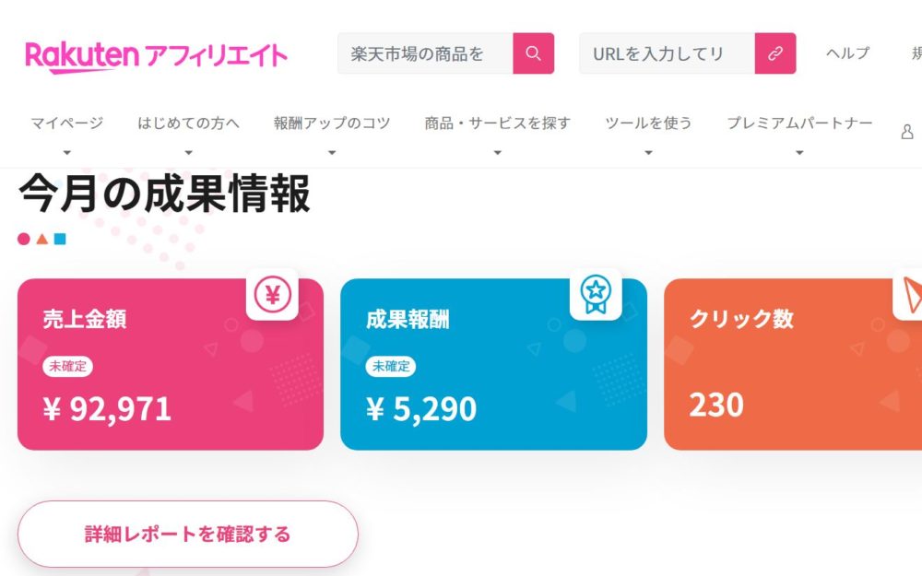Click the Rakuten アフィリエイト logo

click(x=156, y=55)
